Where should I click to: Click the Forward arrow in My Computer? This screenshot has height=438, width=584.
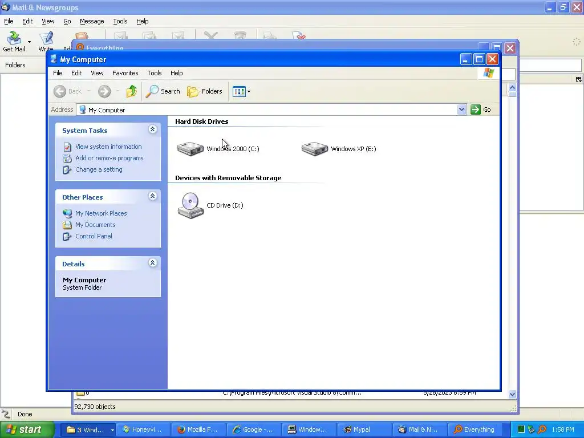click(x=104, y=91)
